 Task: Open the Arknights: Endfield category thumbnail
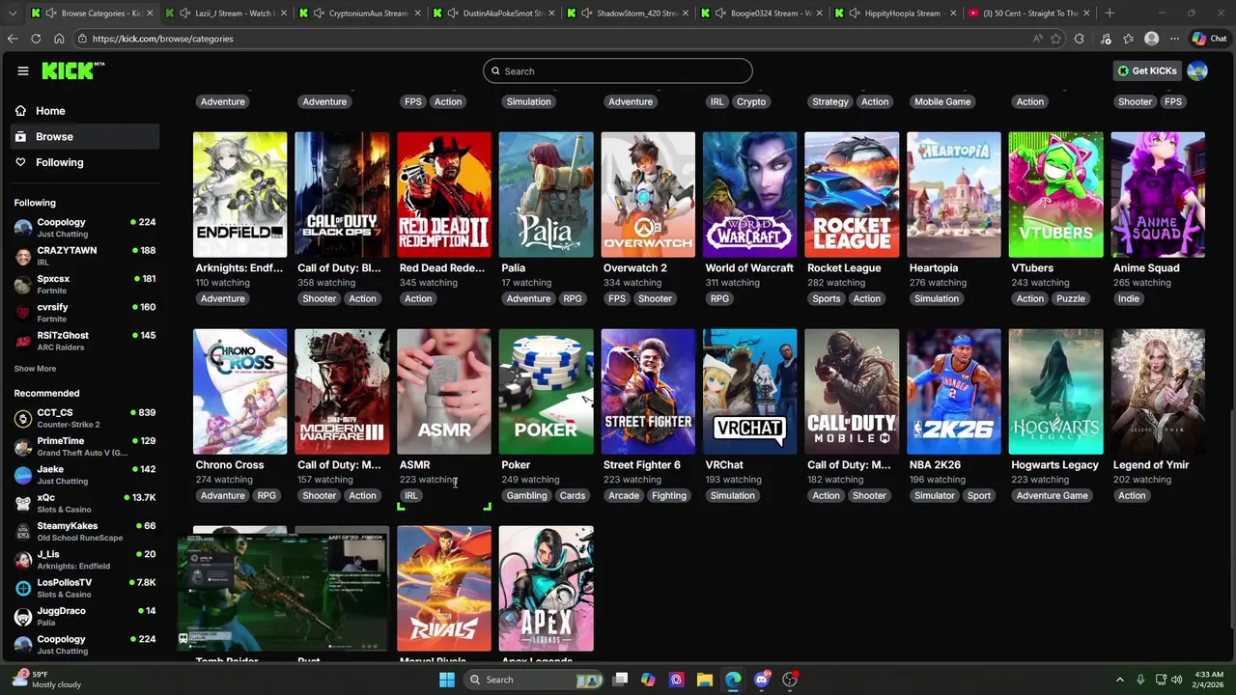tap(239, 195)
